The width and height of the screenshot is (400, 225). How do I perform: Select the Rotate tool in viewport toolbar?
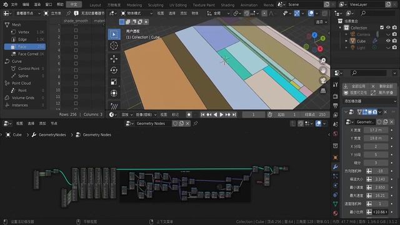tap(114, 70)
